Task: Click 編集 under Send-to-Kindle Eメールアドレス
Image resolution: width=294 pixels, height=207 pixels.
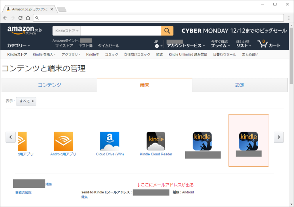Action: click(84, 197)
